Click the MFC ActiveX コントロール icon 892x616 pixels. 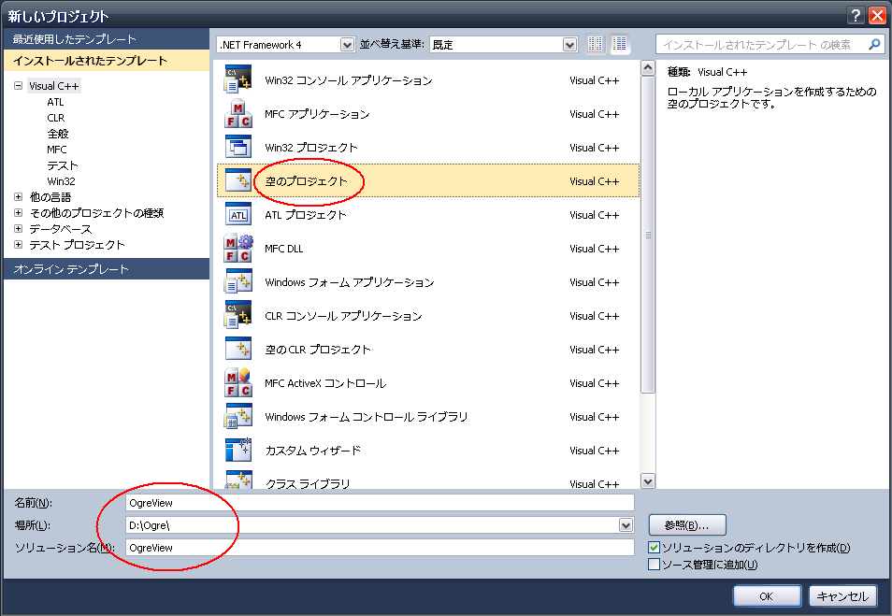(x=237, y=382)
